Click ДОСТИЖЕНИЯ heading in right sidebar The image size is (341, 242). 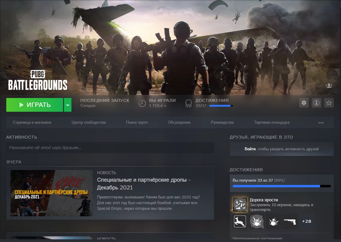[x=246, y=170]
